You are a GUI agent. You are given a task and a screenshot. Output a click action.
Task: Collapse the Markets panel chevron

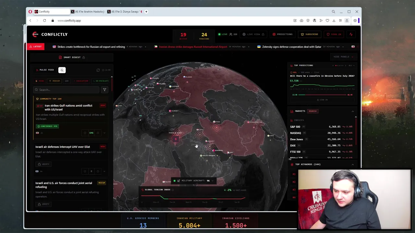tap(353, 111)
